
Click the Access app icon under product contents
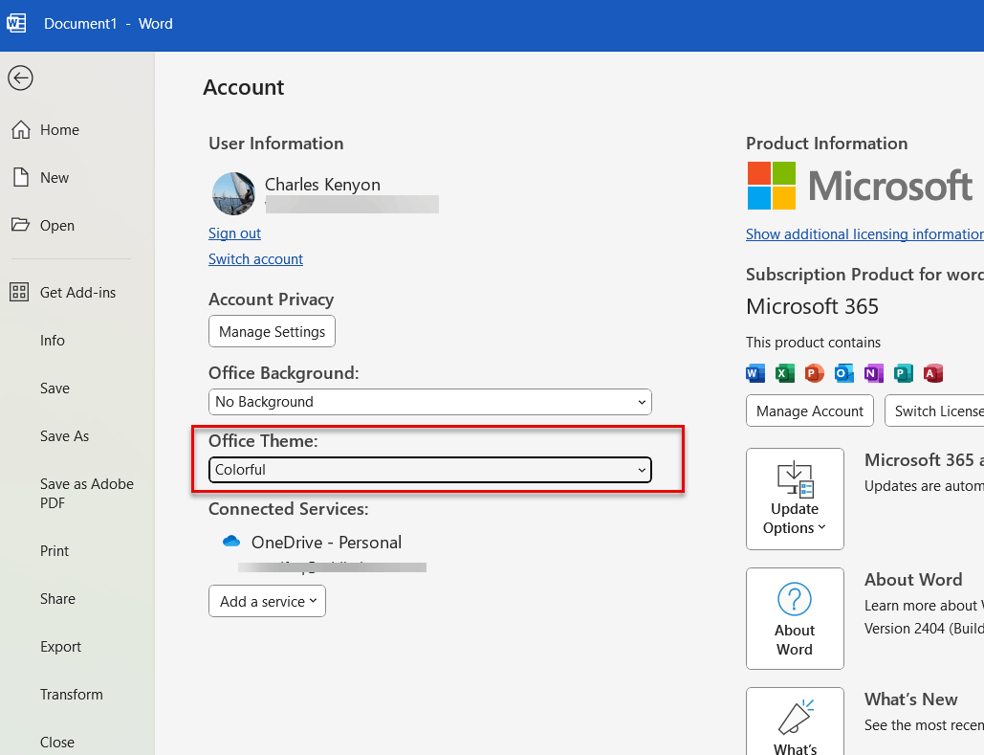[x=933, y=373]
